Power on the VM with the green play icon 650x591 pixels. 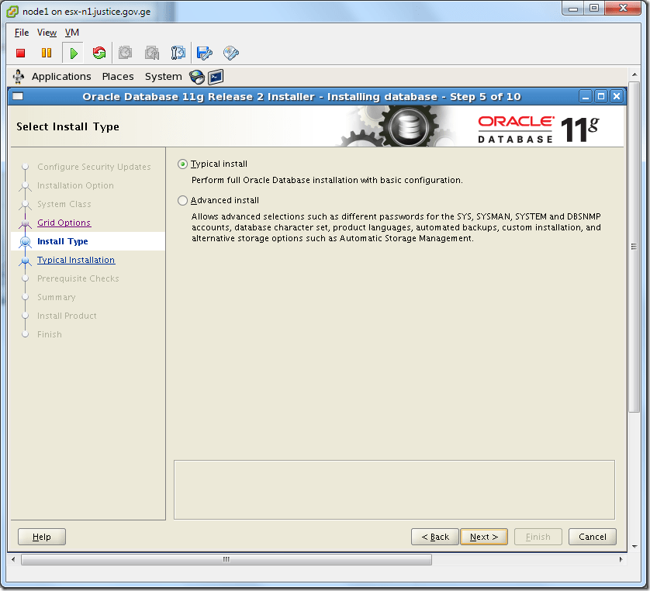click(x=72, y=53)
